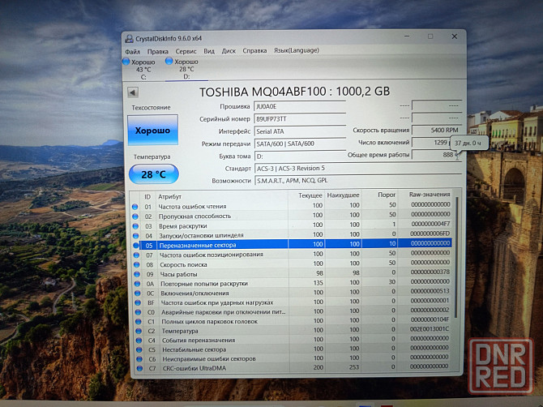The height and width of the screenshot is (407, 543).
Task: Click the serial number field 89UFP73TT
Action: coord(300,119)
